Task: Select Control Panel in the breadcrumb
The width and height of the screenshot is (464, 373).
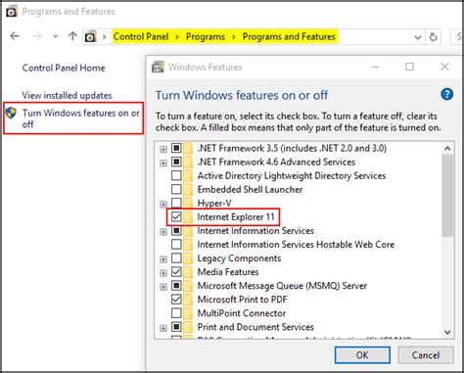Action: point(141,36)
